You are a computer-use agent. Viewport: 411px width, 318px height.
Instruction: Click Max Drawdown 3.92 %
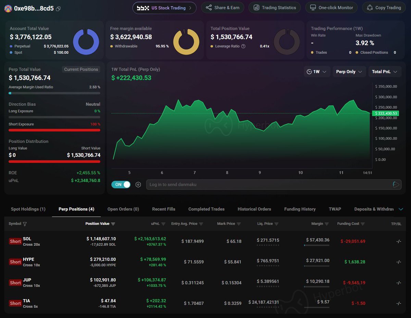365,43
